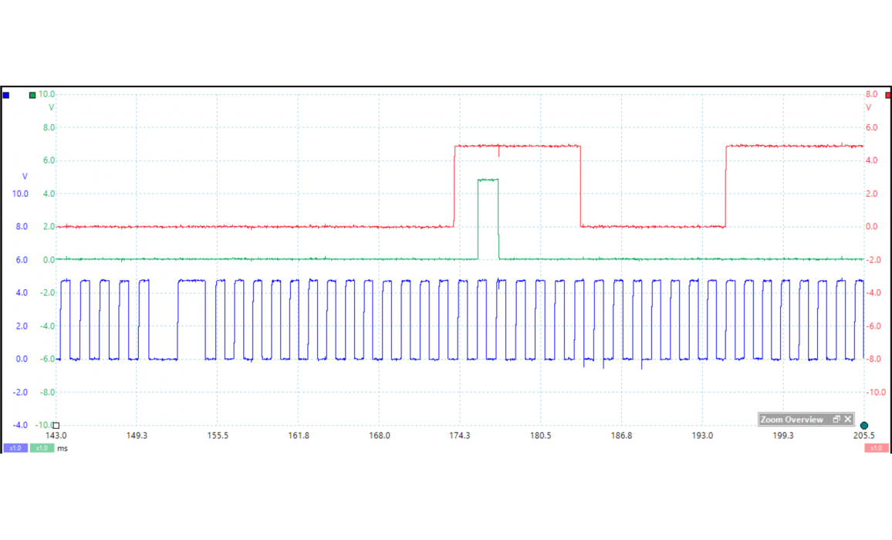
Task: Click the first red high pulse top
Action: (517, 146)
